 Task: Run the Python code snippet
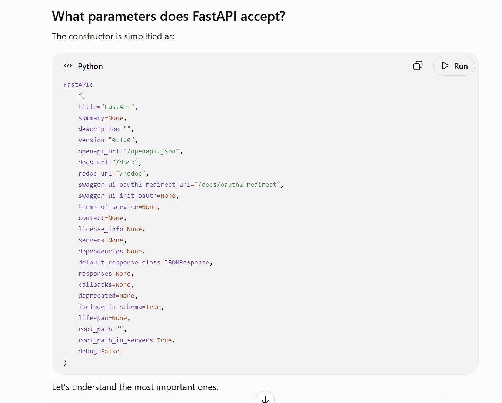tap(454, 66)
